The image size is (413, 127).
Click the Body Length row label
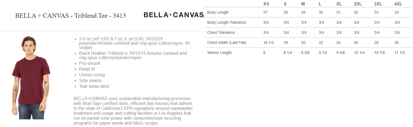coord(218,12)
